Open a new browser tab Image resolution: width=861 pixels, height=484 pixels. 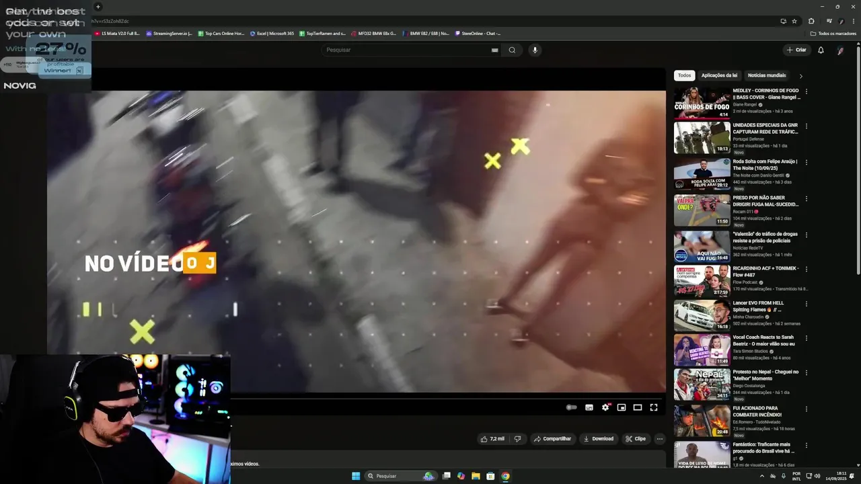point(98,7)
